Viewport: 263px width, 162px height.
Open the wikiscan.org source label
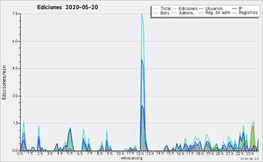tap(131, 158)
